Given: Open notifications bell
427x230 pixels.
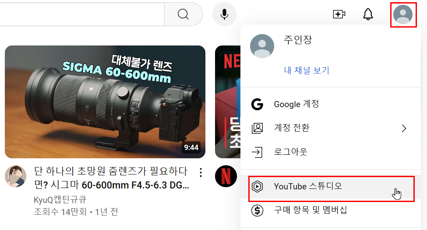Looking at the screenshot, I should (368, 14).
